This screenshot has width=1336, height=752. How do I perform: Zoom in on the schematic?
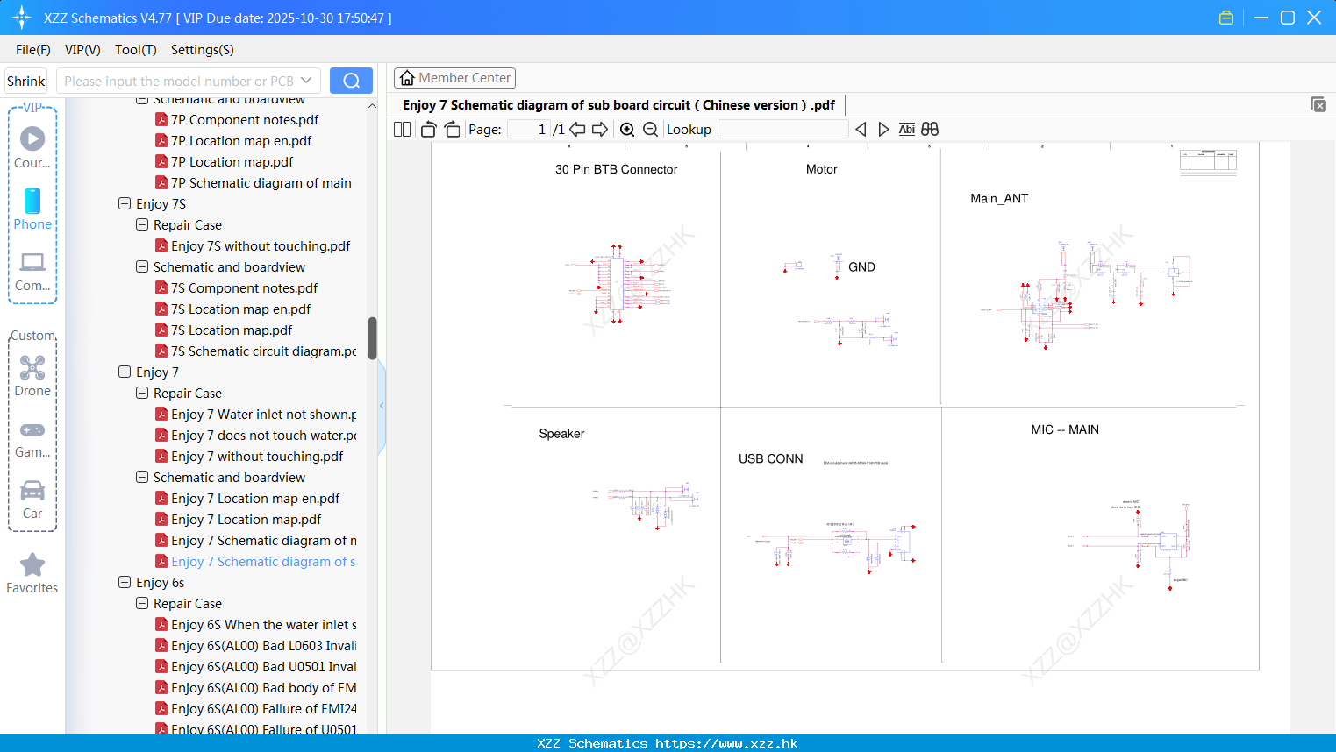[x=627, y=130]
